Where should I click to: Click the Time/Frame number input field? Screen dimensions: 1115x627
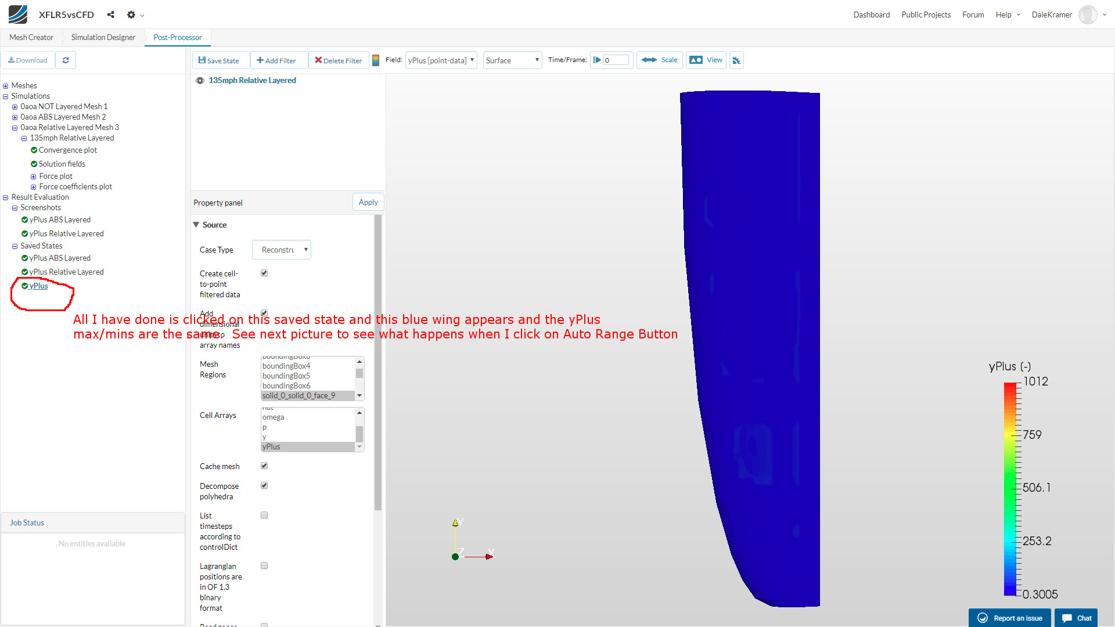[616, 60]
